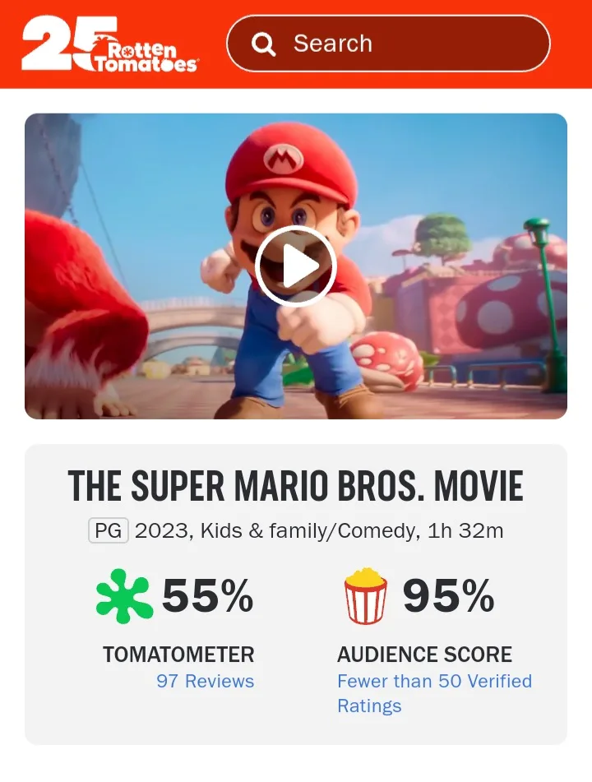Click the magnifying glass search icon
This screenshot has width=592, height=782.
(263, 44)
